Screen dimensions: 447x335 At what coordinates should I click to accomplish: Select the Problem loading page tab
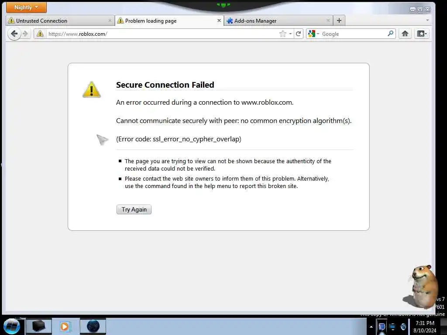169,21
